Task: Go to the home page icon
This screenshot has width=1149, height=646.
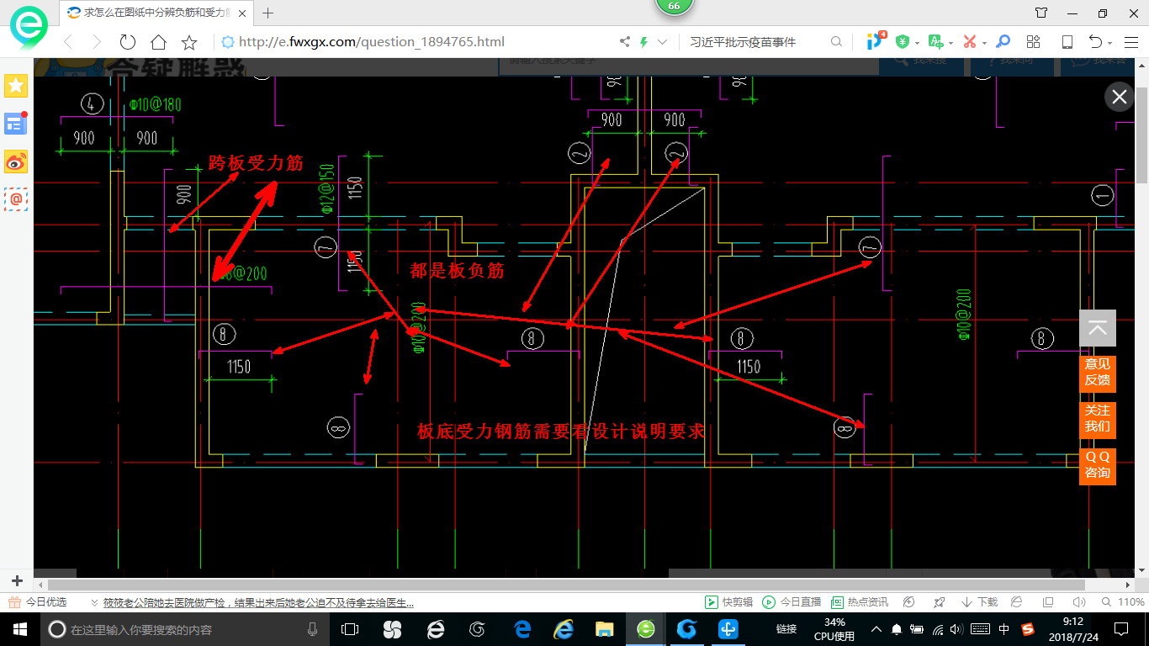Action: coord(158,42)
